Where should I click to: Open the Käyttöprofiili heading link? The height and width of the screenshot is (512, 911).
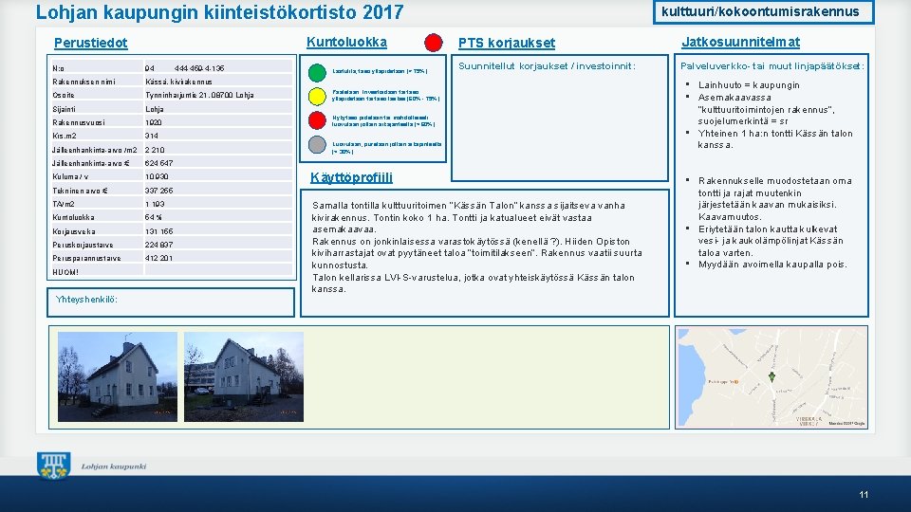coord(351,177)
